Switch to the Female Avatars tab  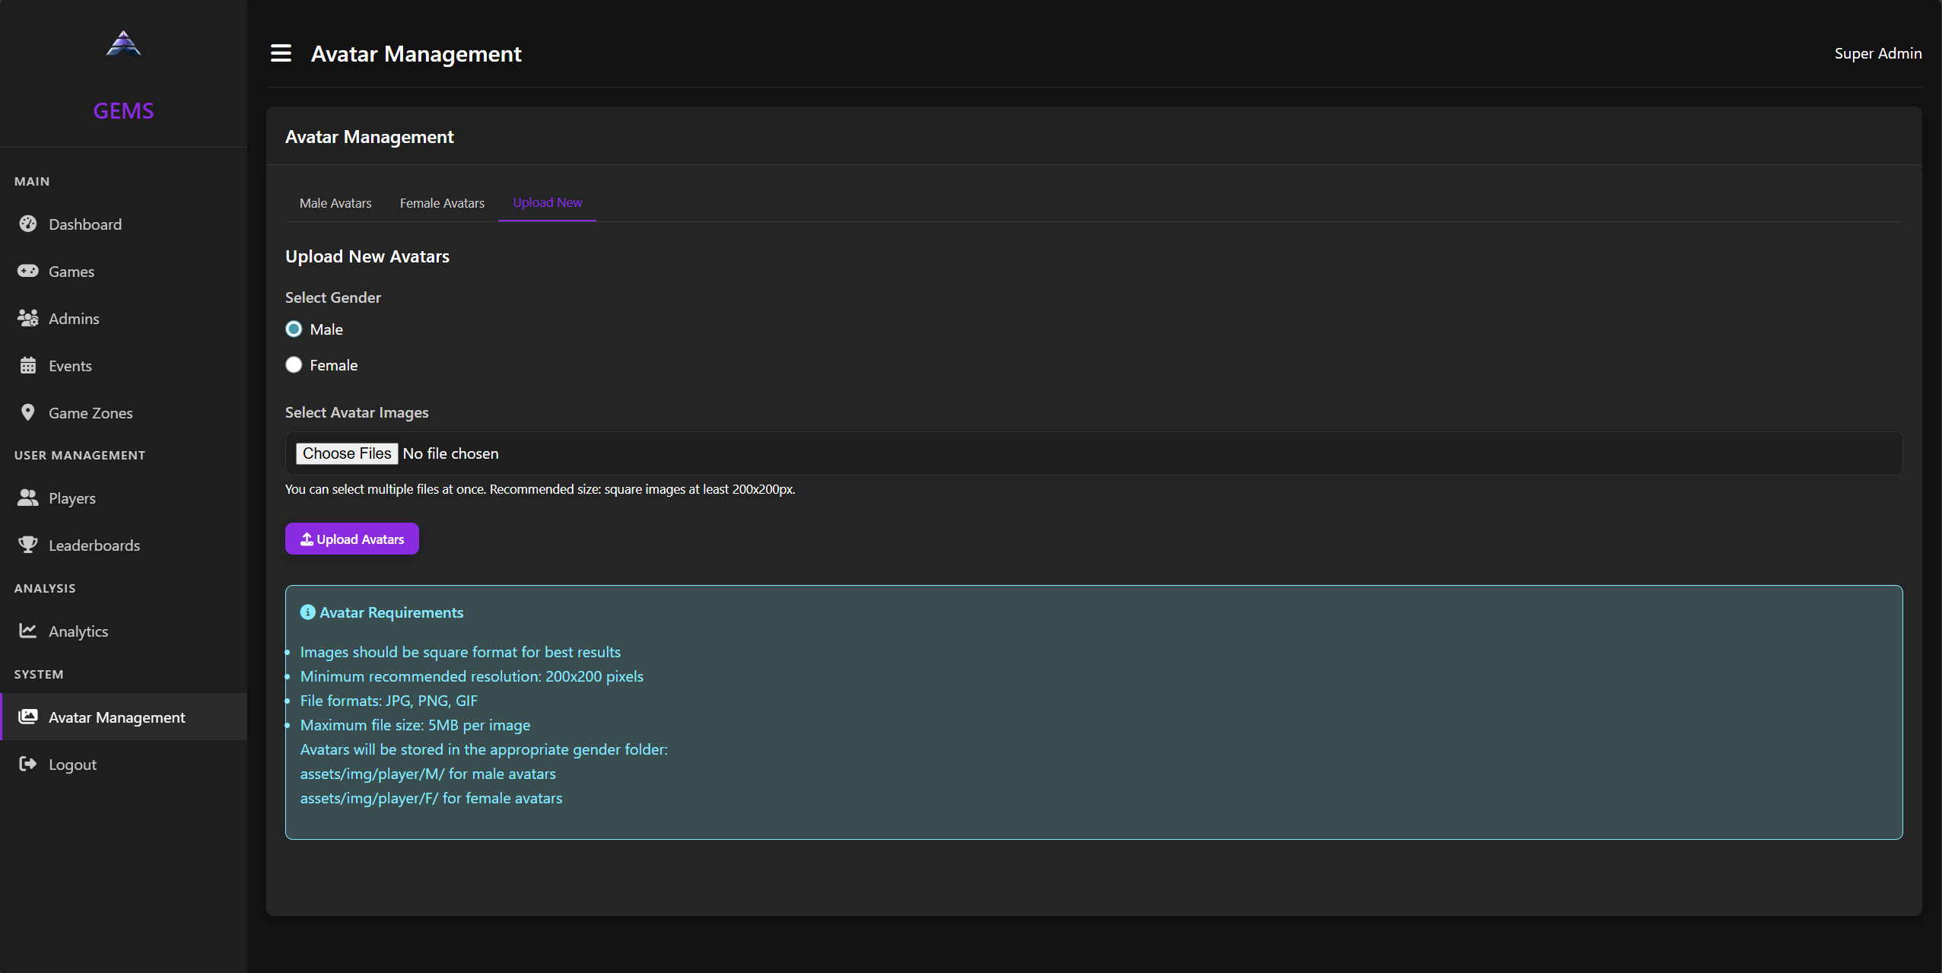(442, 203)
